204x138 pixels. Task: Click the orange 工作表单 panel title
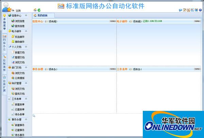coord(122,69)
